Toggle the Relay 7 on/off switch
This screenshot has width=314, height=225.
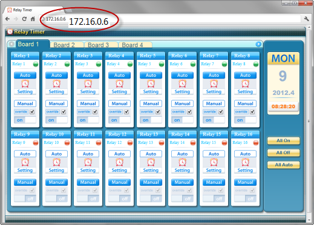[214, 120]
